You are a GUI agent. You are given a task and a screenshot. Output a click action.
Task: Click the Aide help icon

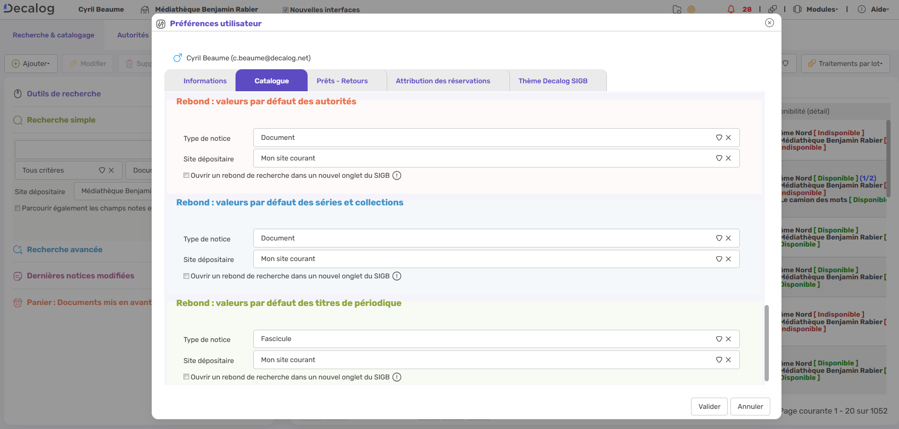click(862, 9)
